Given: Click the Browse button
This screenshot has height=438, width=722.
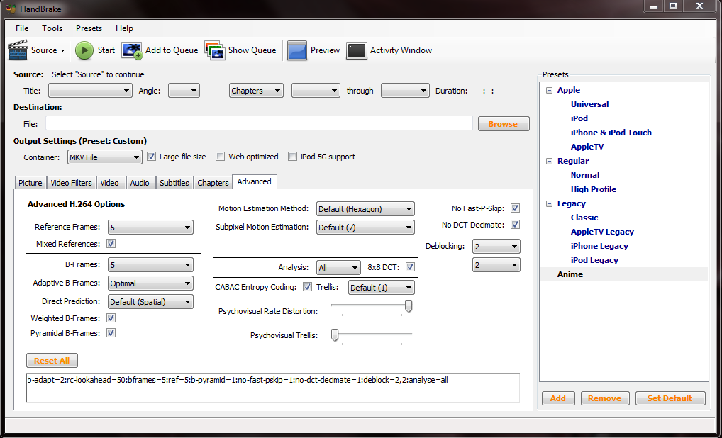Looking at the screenshot, I should [503, 124].
